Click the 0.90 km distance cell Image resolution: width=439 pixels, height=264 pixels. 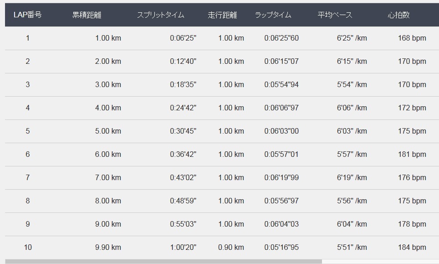[231, 247]
